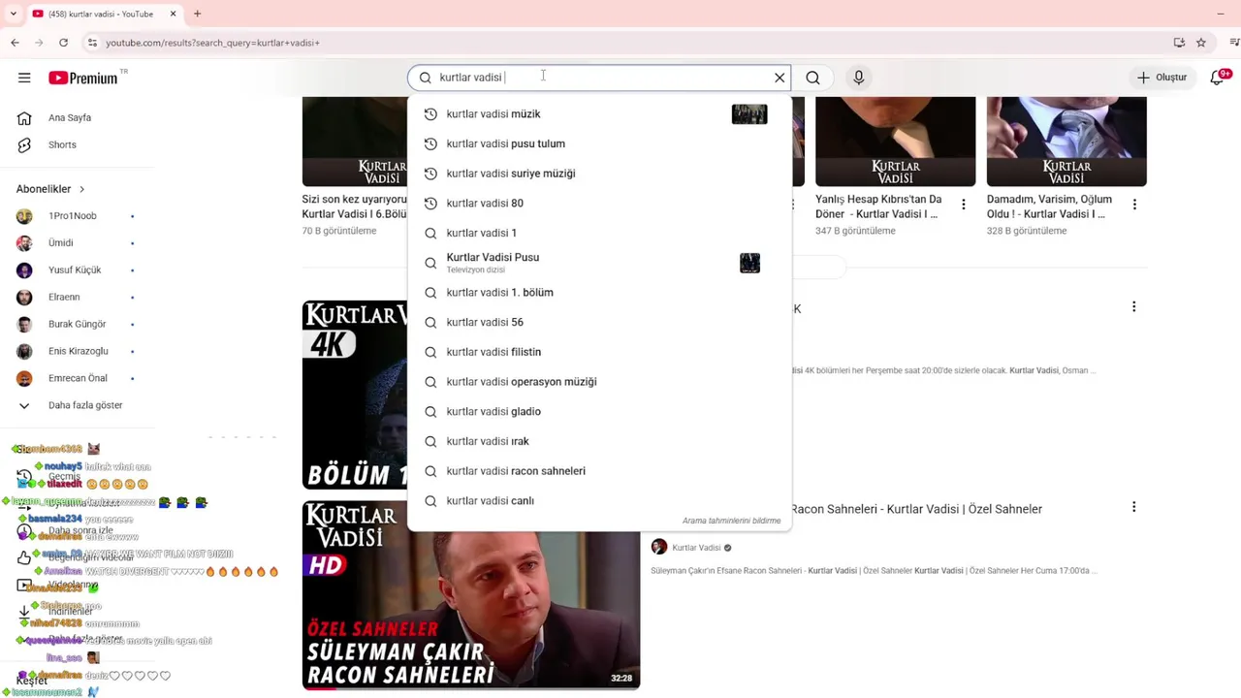Select suggestion kurtlar vadisi operasyon müziği
This screenshot has height=698, width=1241.
[599, 382]
